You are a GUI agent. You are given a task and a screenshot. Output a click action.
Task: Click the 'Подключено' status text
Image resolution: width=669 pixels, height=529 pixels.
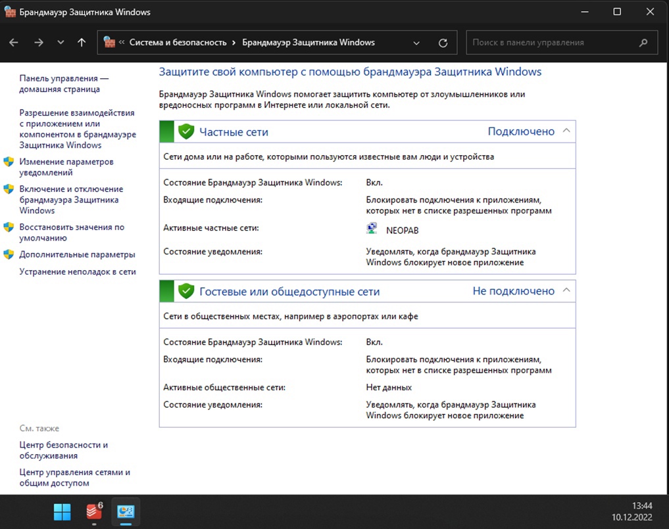tap(521, 131)
